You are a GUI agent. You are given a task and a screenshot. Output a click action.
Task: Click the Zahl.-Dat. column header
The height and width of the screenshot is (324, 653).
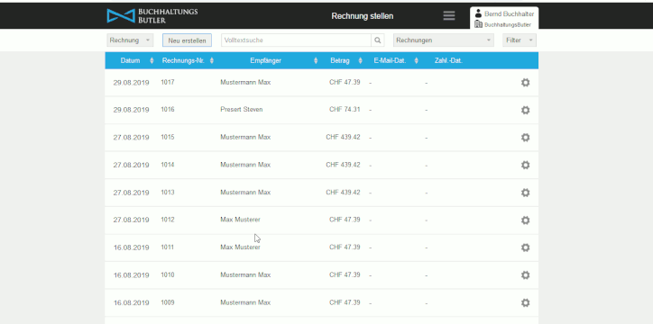448,60
